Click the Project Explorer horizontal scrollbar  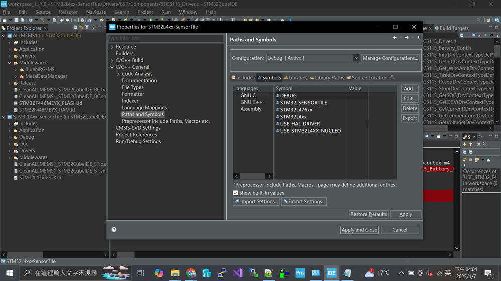pos(54,255)
